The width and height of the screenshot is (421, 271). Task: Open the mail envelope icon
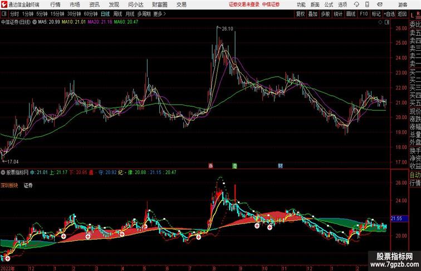coord(380,4)
